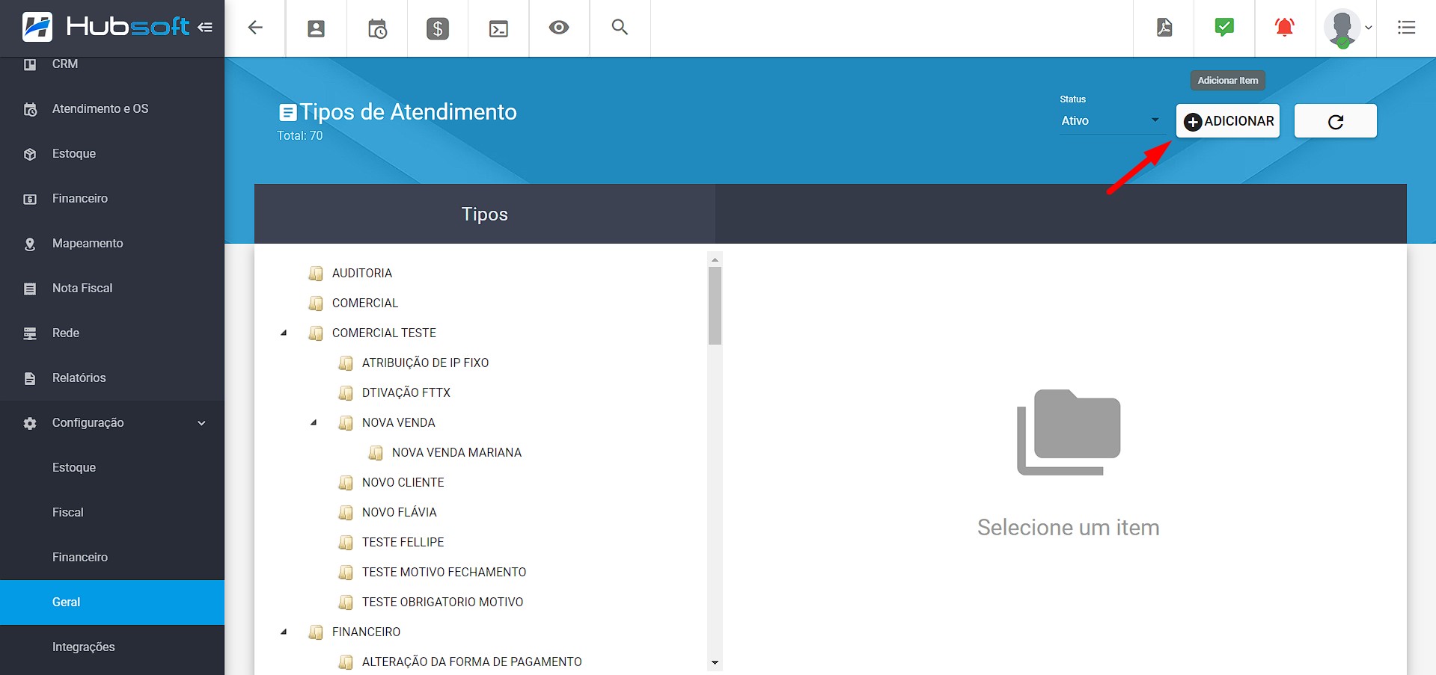Image resolution: width=1436 pixels, height=675 pixels.
Task: Select NOVA VENDA tree item
Action: (x=399, y=423)
